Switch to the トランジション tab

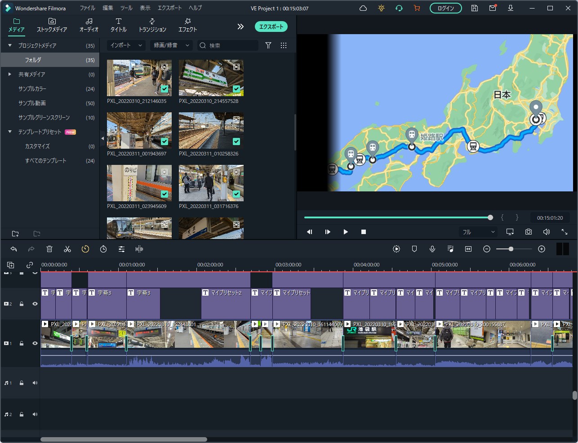tap(152, 25)
